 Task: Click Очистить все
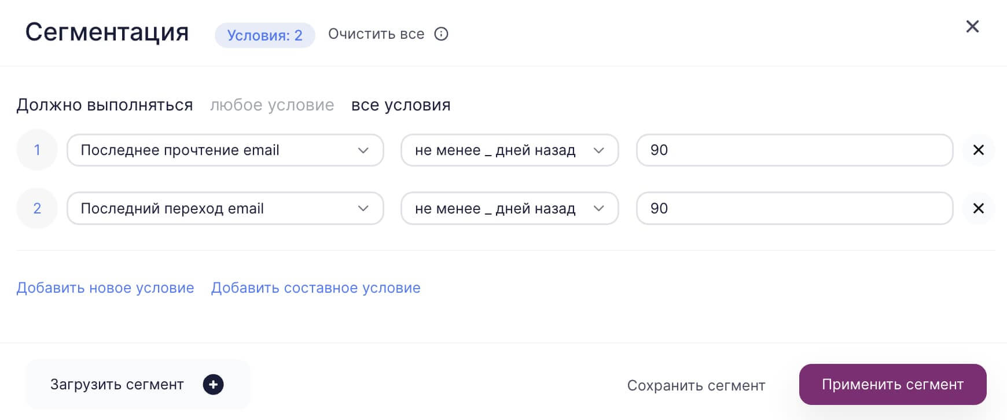[376, 34]
